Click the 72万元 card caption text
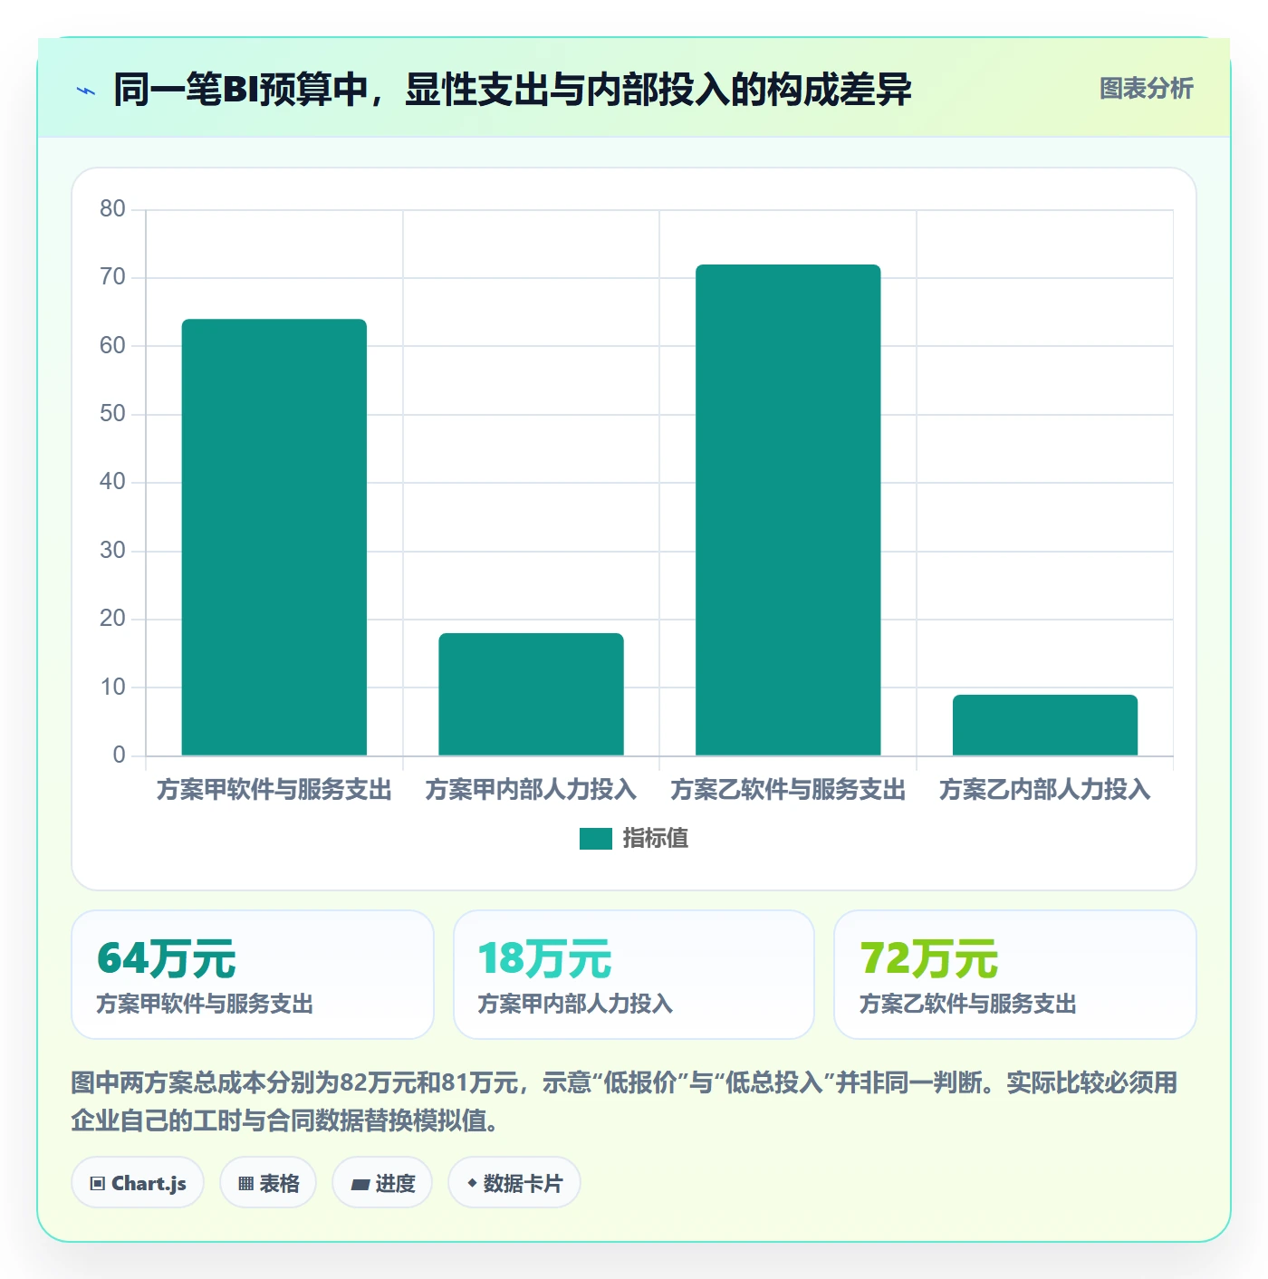Viewport: 1268px width, 1279px height. coord(968,1004)
